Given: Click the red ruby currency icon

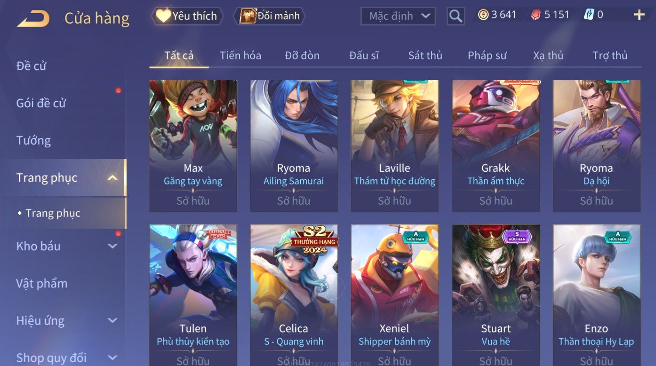Looking at the screenshot, I should pyautogui.click(x=536, y=15).
